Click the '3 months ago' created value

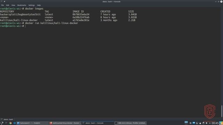tap(109, 20)
